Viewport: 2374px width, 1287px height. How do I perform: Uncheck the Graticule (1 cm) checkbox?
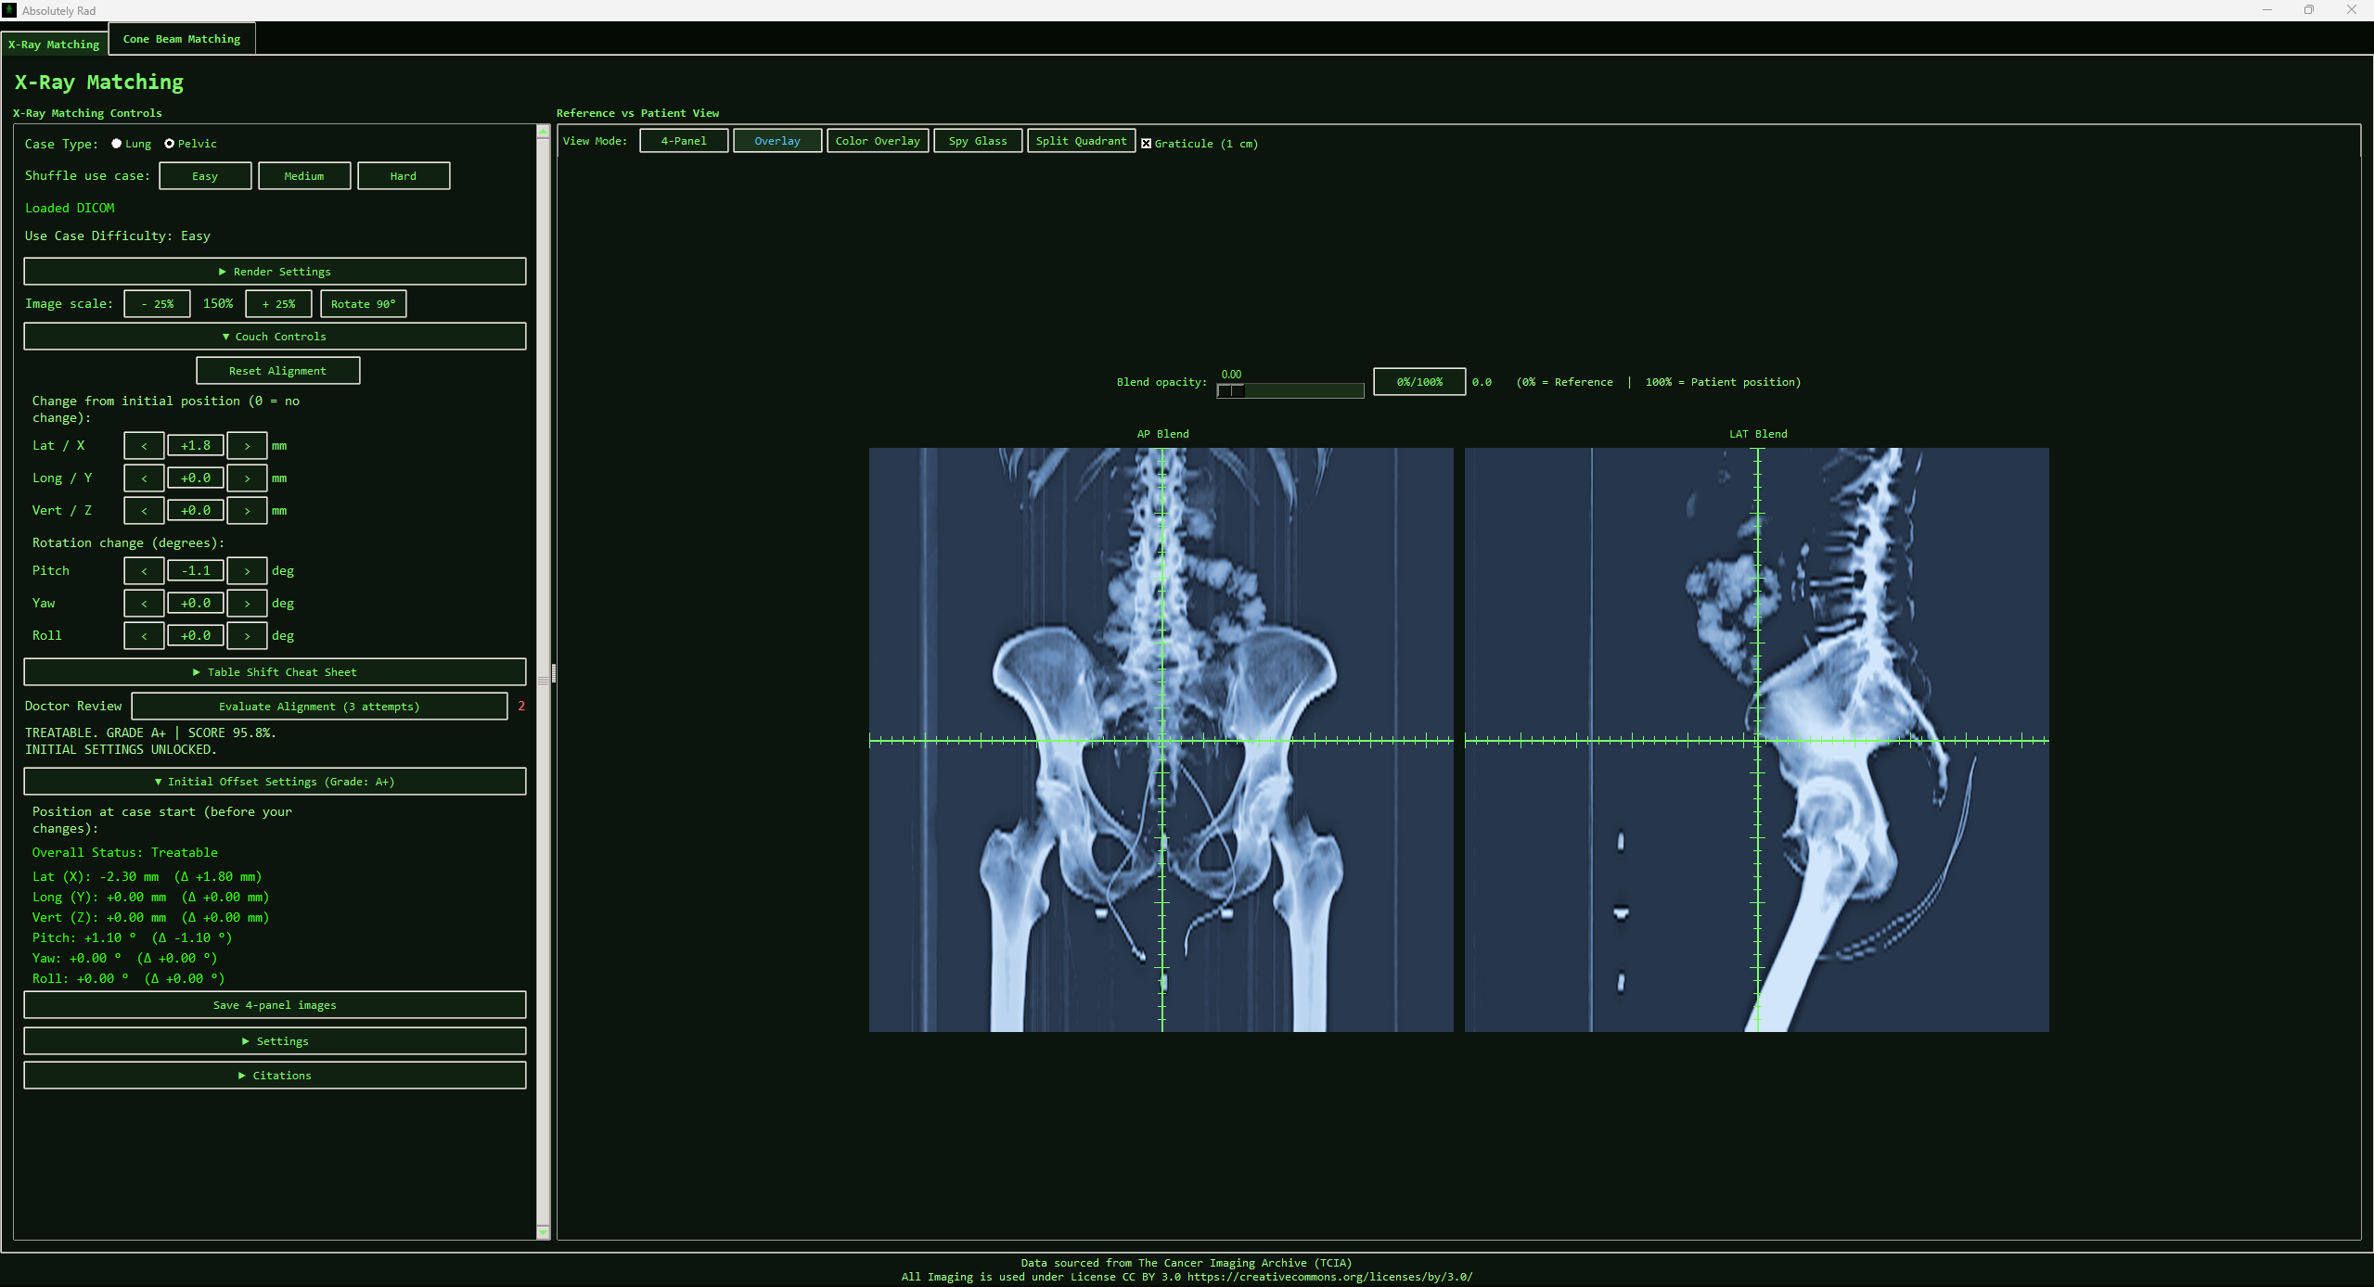[1147, 143]
